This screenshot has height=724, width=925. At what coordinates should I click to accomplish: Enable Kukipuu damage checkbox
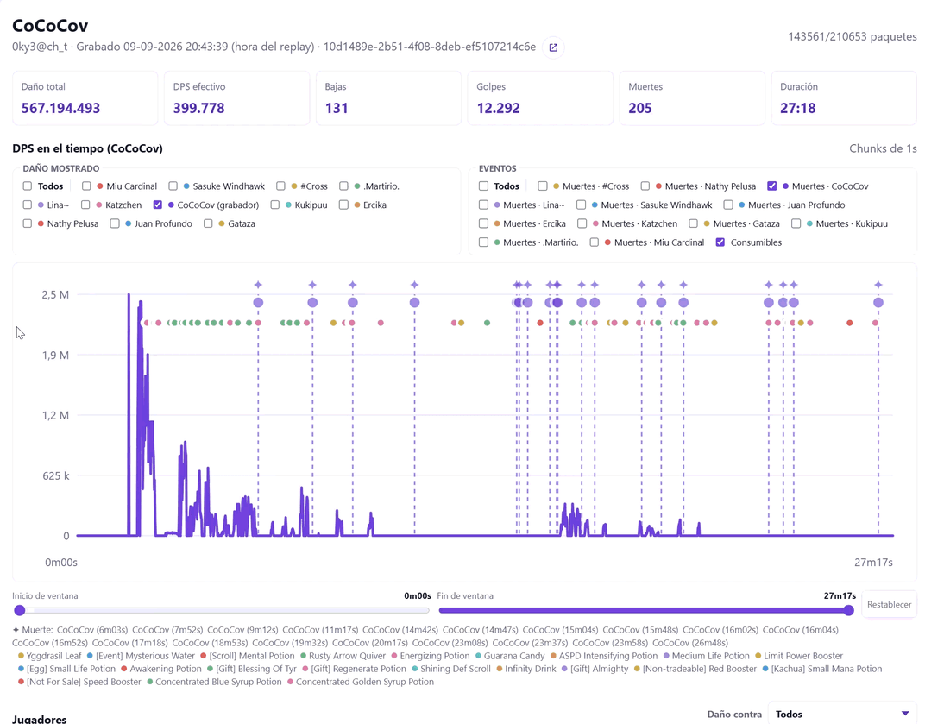275,205
